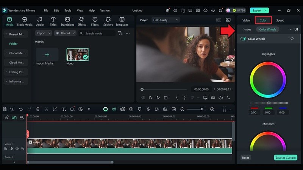The image size is (303, 170).
Task: Click the split scissors tool
Action: 46,109
